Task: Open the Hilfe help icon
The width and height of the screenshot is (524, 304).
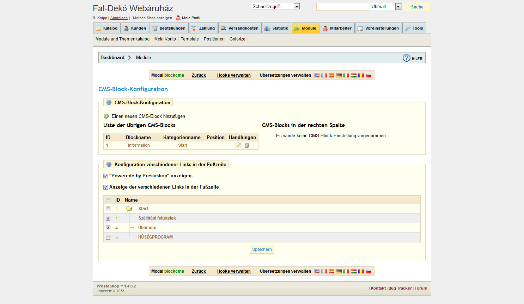Action: 407,58
